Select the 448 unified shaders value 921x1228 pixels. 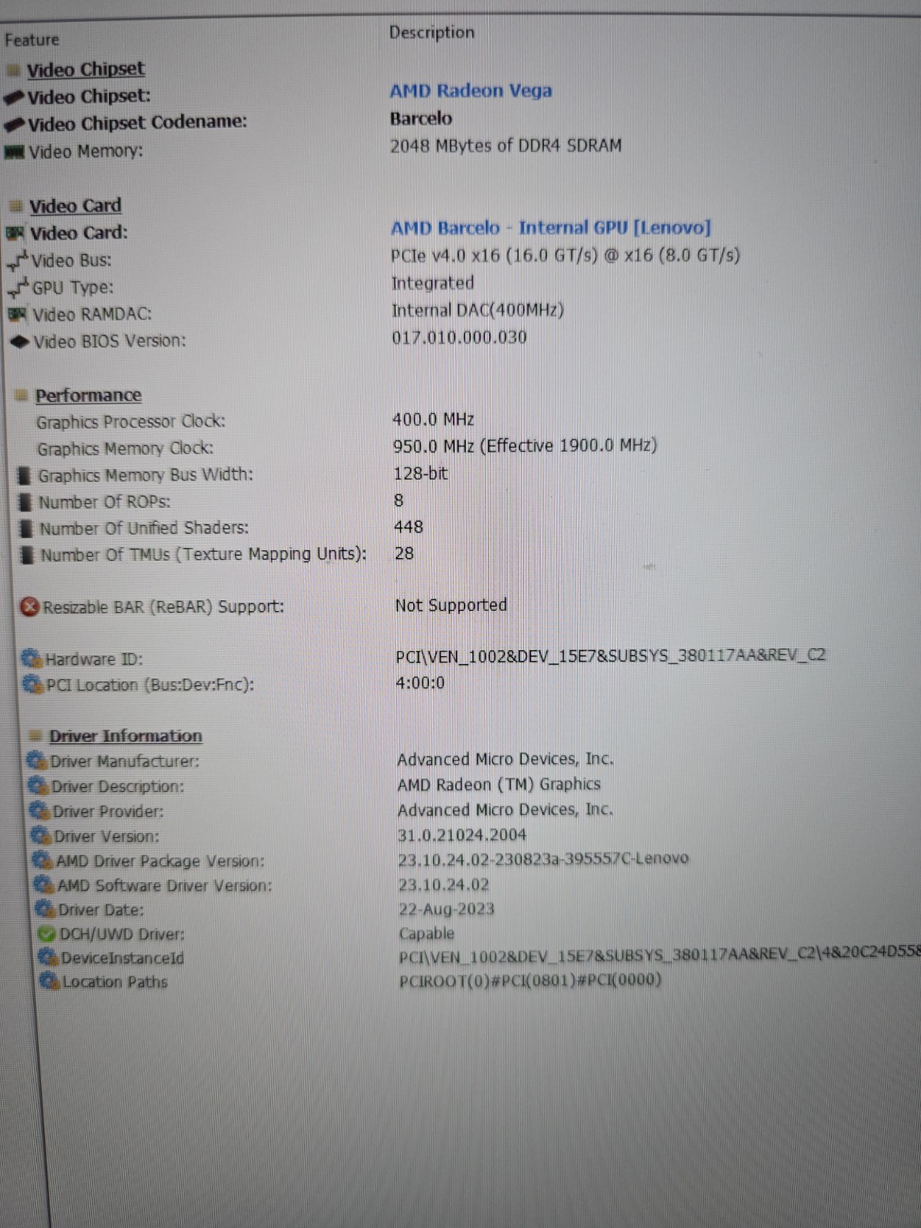pyautogui.click(x=408, y=527)
